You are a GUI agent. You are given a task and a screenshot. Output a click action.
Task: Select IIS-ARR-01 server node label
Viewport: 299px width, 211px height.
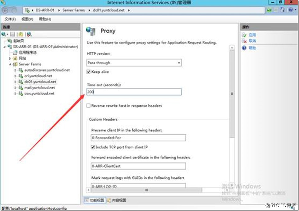pos(46,47)
